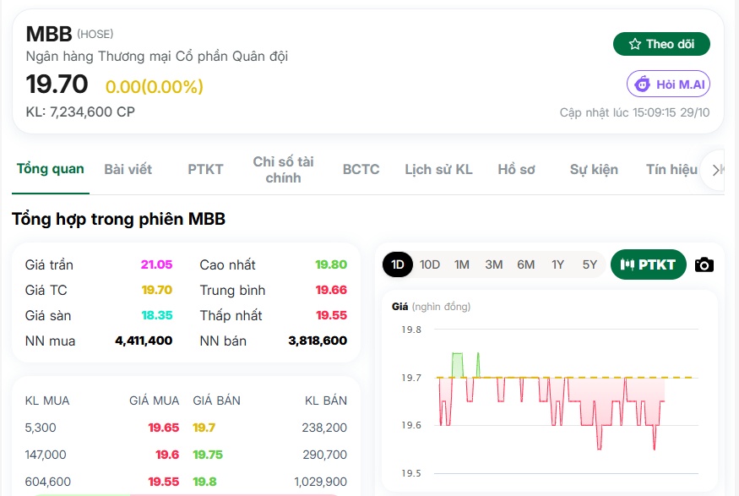Click the intraday price chart area

point(566,401)
